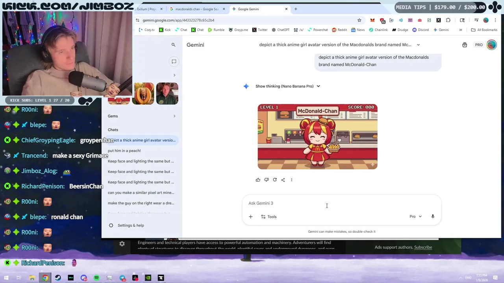Open the Rumble bookmark

pos(216,30)
